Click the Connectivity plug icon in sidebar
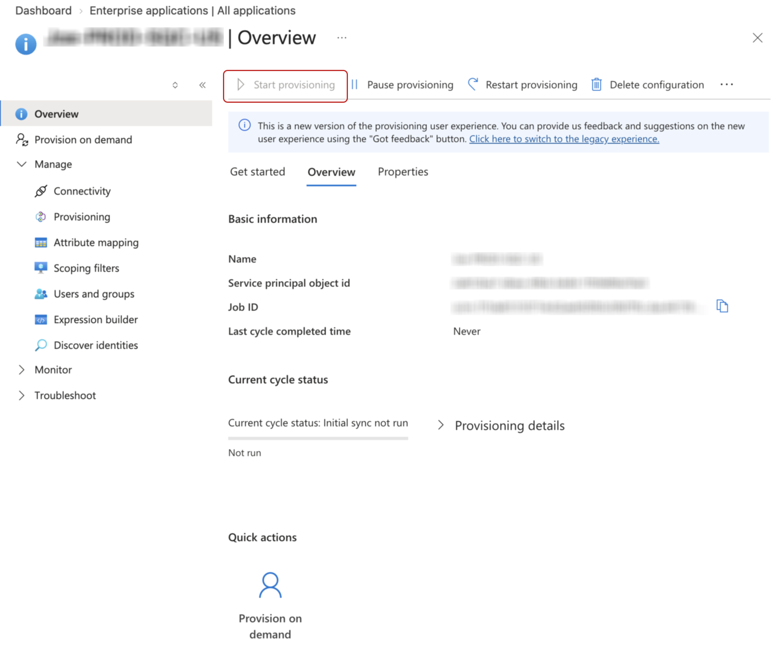Screen dimensions: 777x652 (41, 191)
